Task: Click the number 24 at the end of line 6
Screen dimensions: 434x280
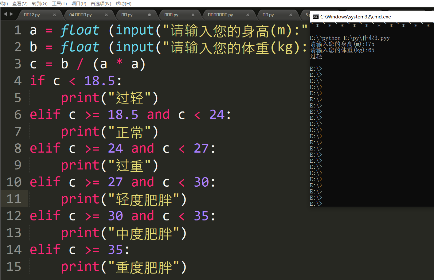Action: pos(217,115)
